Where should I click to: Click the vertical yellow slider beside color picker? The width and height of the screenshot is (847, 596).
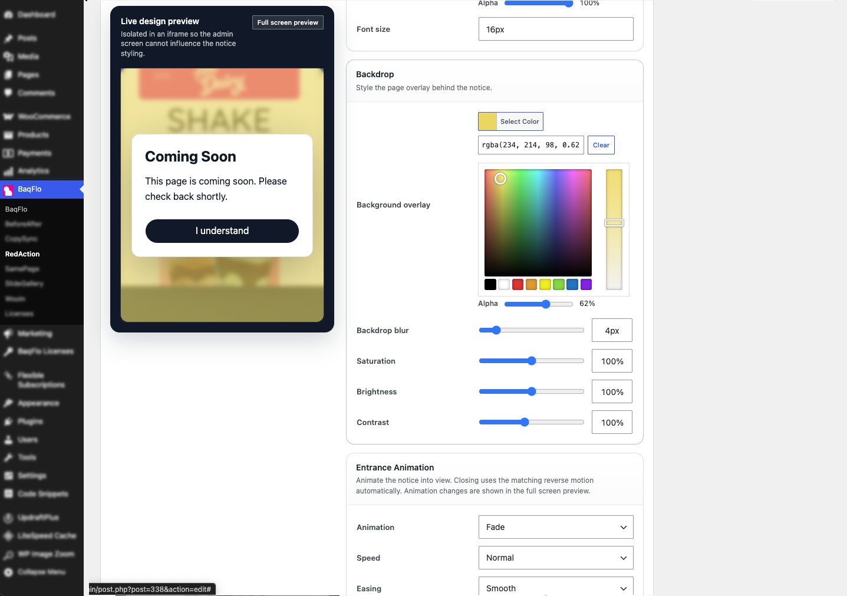[x=614, y=229]
